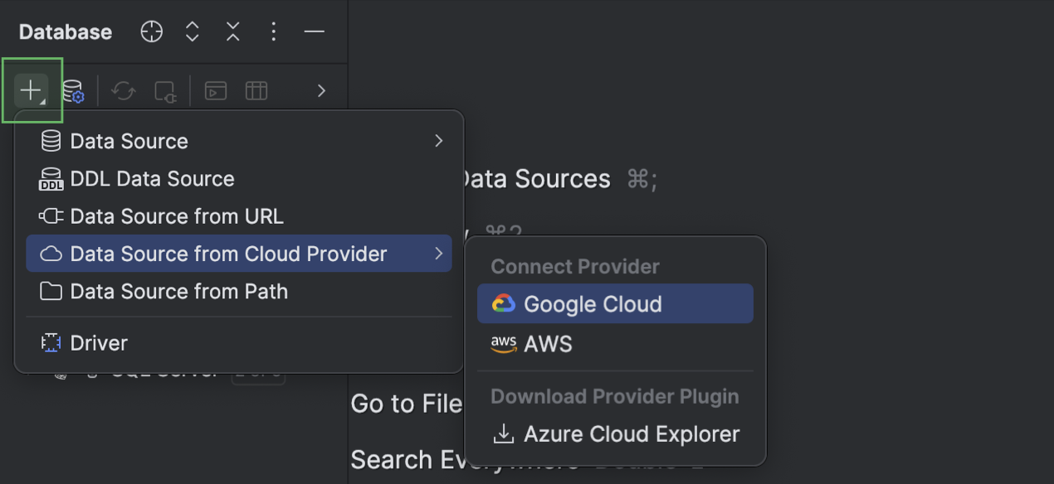The height and width of the screenshot is (484, 1054).
Task: Select Data Source from URL
Action: point(176,216)
